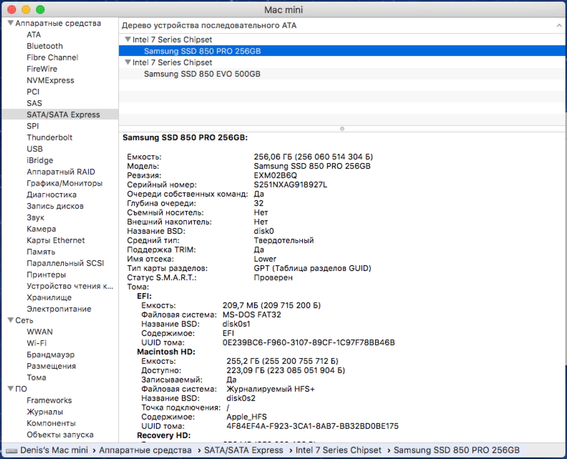Screen dimensions: 567x459
Task: Open USB in the sidebar
Action: (x=35, y=149)
